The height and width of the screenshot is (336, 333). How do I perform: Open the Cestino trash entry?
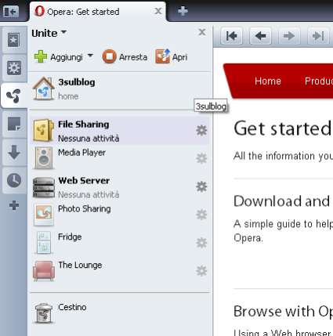(x=120, y=313)
